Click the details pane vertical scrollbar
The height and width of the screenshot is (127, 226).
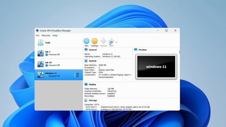pyautogui.click(x=179, y=52)
